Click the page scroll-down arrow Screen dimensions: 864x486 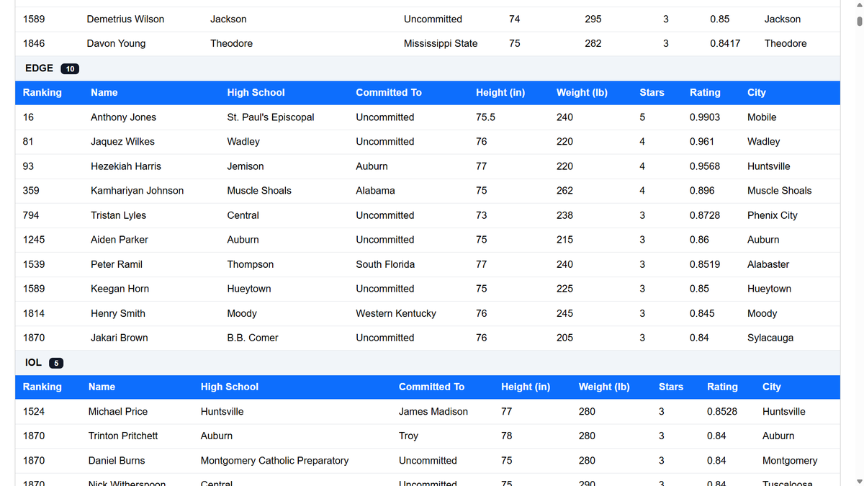pyautogui.click(x=858, y=480)
